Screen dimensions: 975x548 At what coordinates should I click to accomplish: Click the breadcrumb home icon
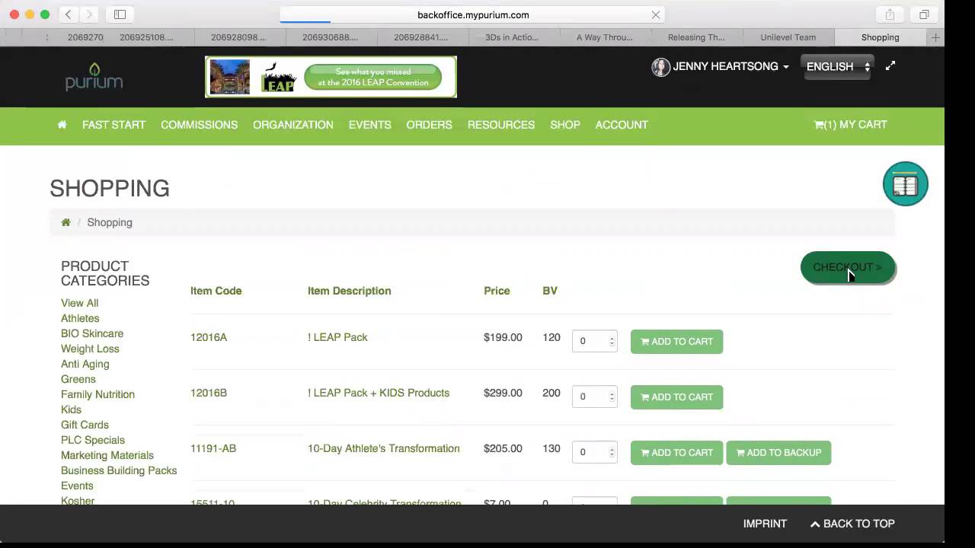(66, 222)
